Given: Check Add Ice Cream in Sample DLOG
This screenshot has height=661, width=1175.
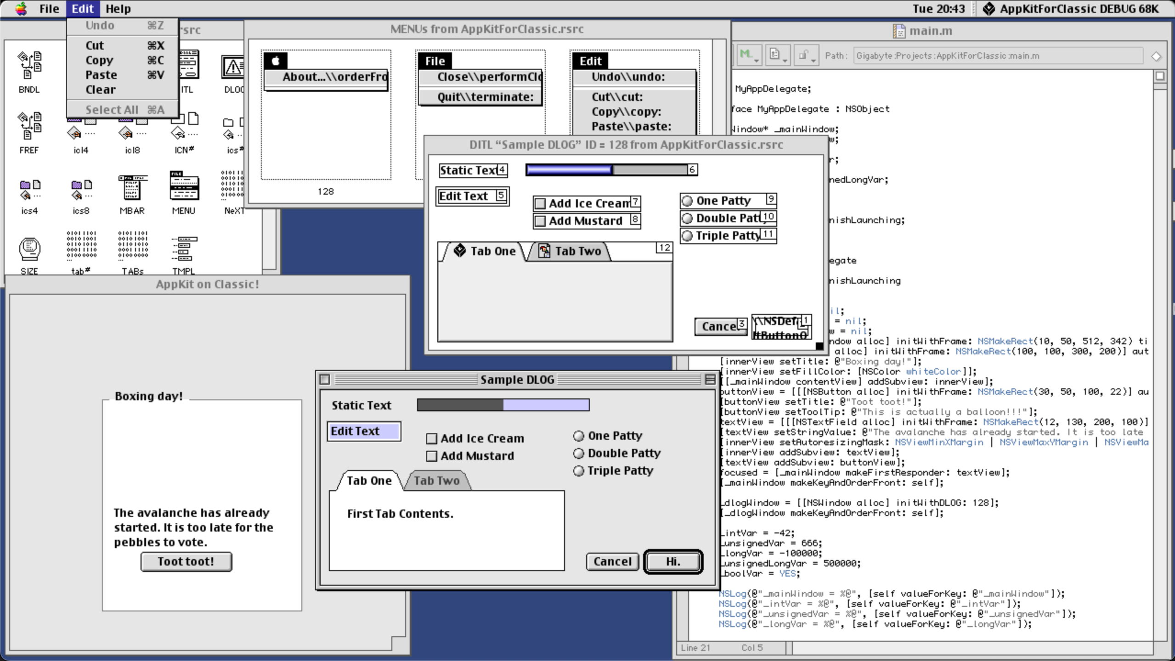Looking at the screenshot, I should click(x=431, y=439).
